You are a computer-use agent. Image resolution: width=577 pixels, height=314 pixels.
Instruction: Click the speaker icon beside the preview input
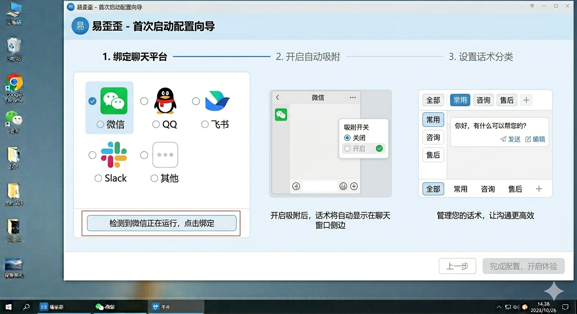[295, 186]
